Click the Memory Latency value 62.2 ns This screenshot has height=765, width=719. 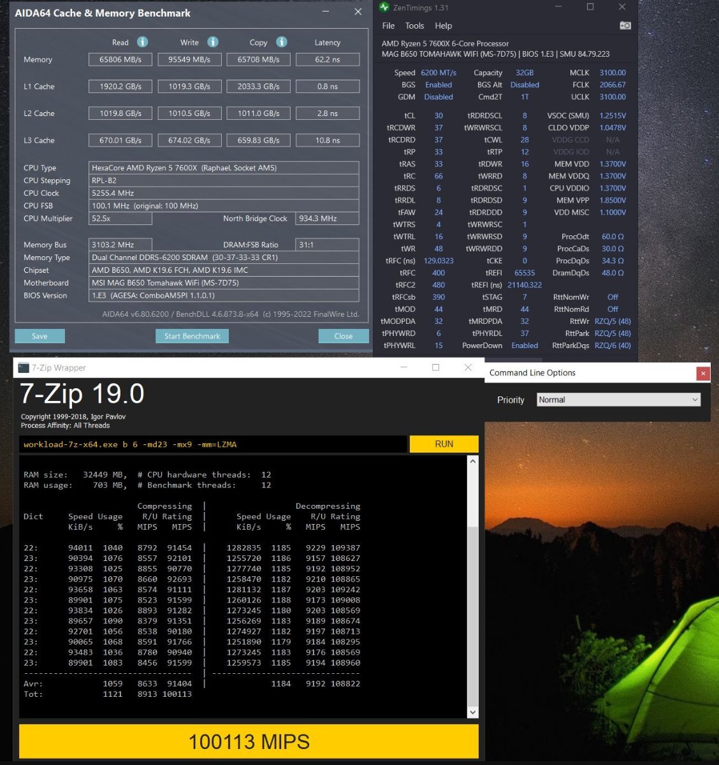328,59
